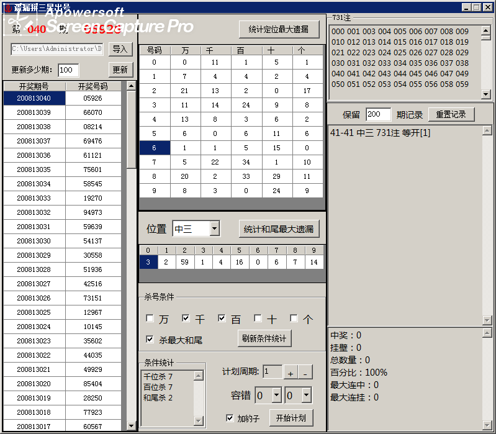Viewport: 496px width, 434px height.
Task: Click the minus button beside plan period
Action: click(305, 373)
